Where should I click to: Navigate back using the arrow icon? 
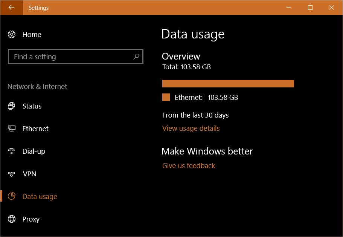[11, 8]
